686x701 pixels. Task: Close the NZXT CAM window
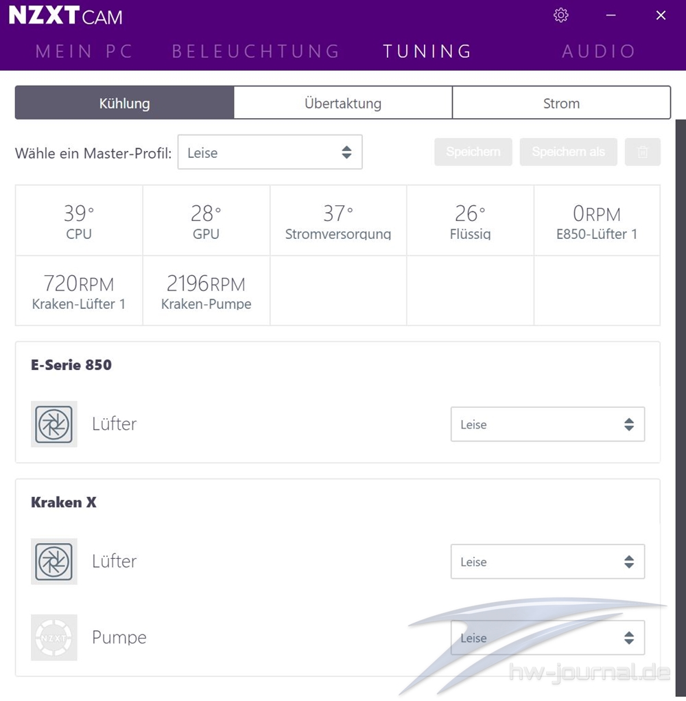661,15
